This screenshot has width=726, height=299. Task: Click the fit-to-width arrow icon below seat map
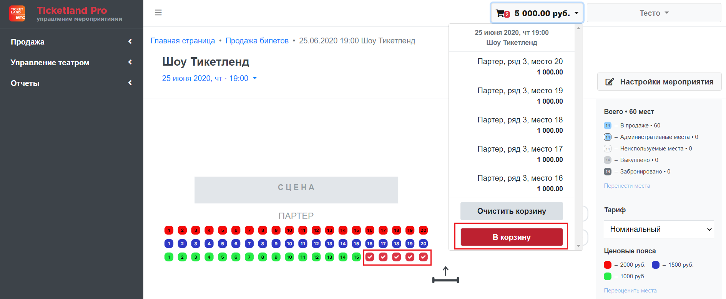[x=446, y=275]
